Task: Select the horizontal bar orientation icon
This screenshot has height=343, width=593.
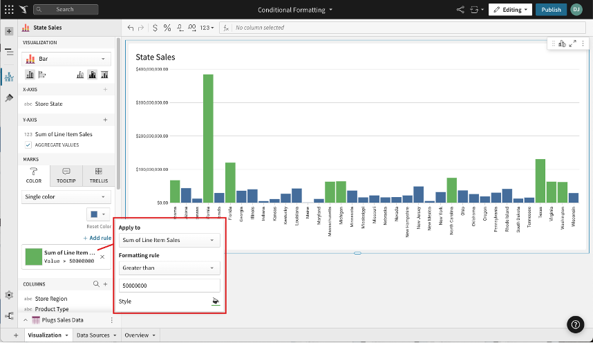Action: (x=41, y=75)
